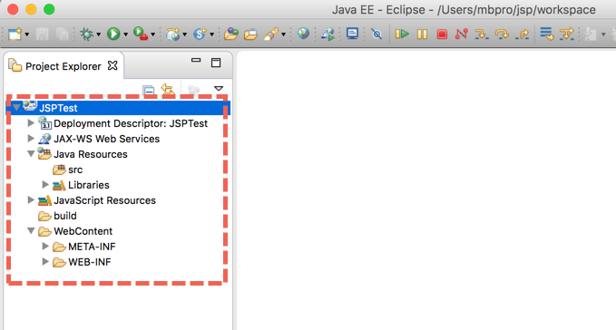Open the New Servlet dropdown arrow

211,35
